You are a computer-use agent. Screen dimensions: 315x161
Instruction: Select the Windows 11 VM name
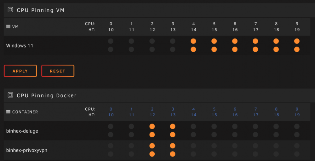coord(20,46)
